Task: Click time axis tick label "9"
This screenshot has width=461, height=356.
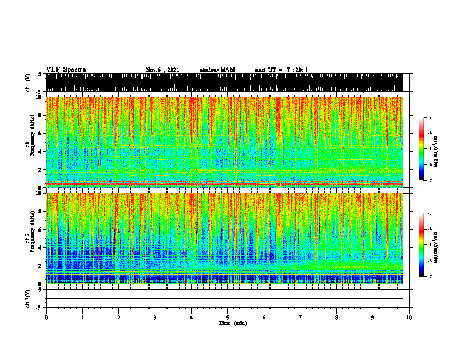Action: point(373,318)
